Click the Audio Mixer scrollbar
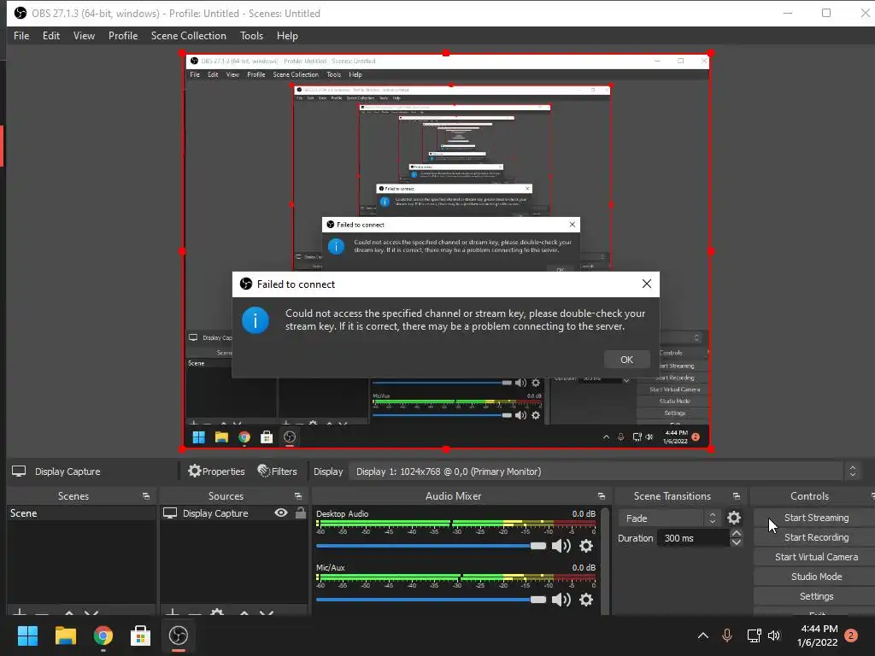The image size is (875, 656). tap(606, 560)
